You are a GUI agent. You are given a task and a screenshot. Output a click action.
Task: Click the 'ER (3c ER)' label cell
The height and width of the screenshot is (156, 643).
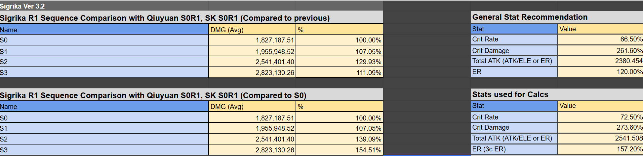click(x=514, y=149)
